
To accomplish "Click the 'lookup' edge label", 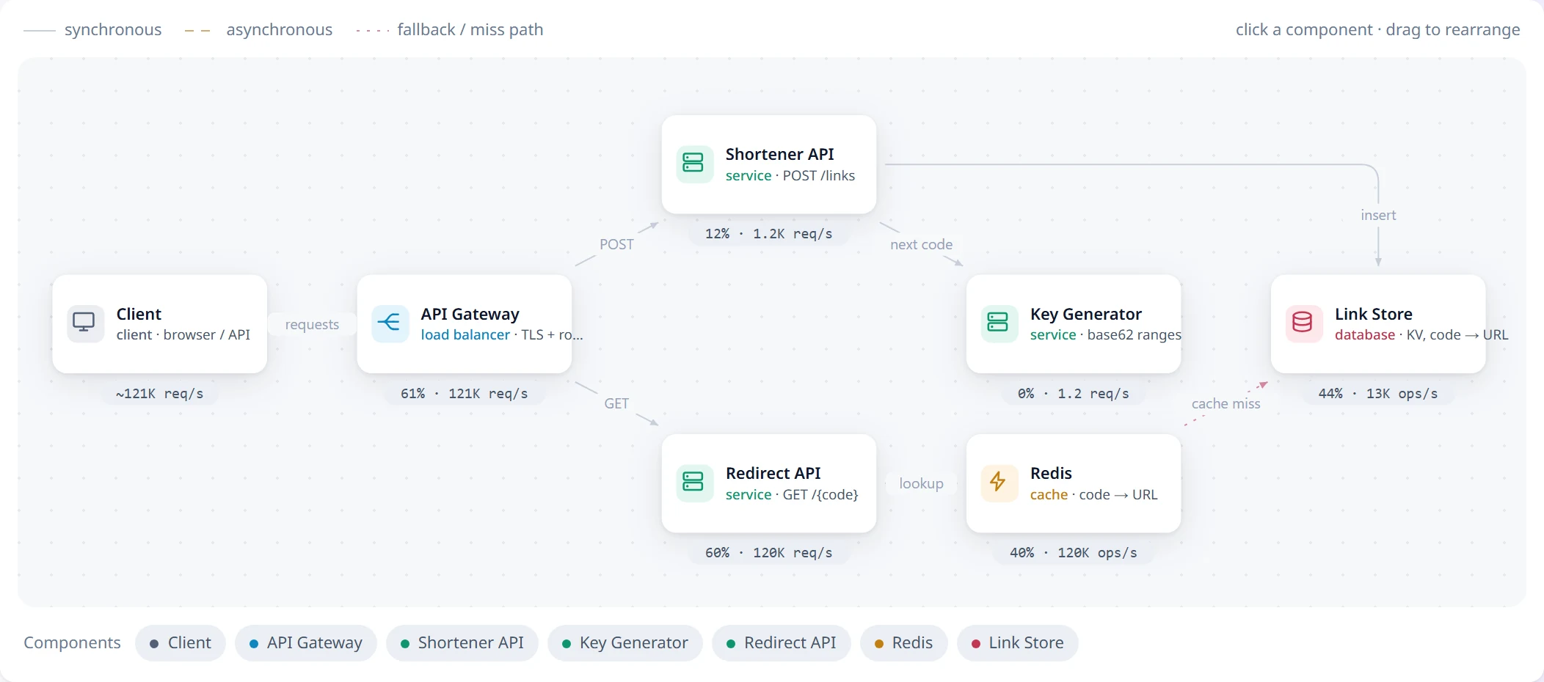I will [x=921, y=483].
